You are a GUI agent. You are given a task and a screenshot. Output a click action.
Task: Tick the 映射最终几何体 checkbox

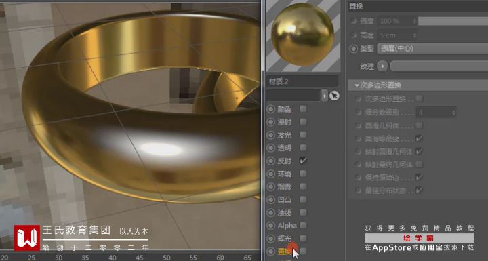(420, 164)
